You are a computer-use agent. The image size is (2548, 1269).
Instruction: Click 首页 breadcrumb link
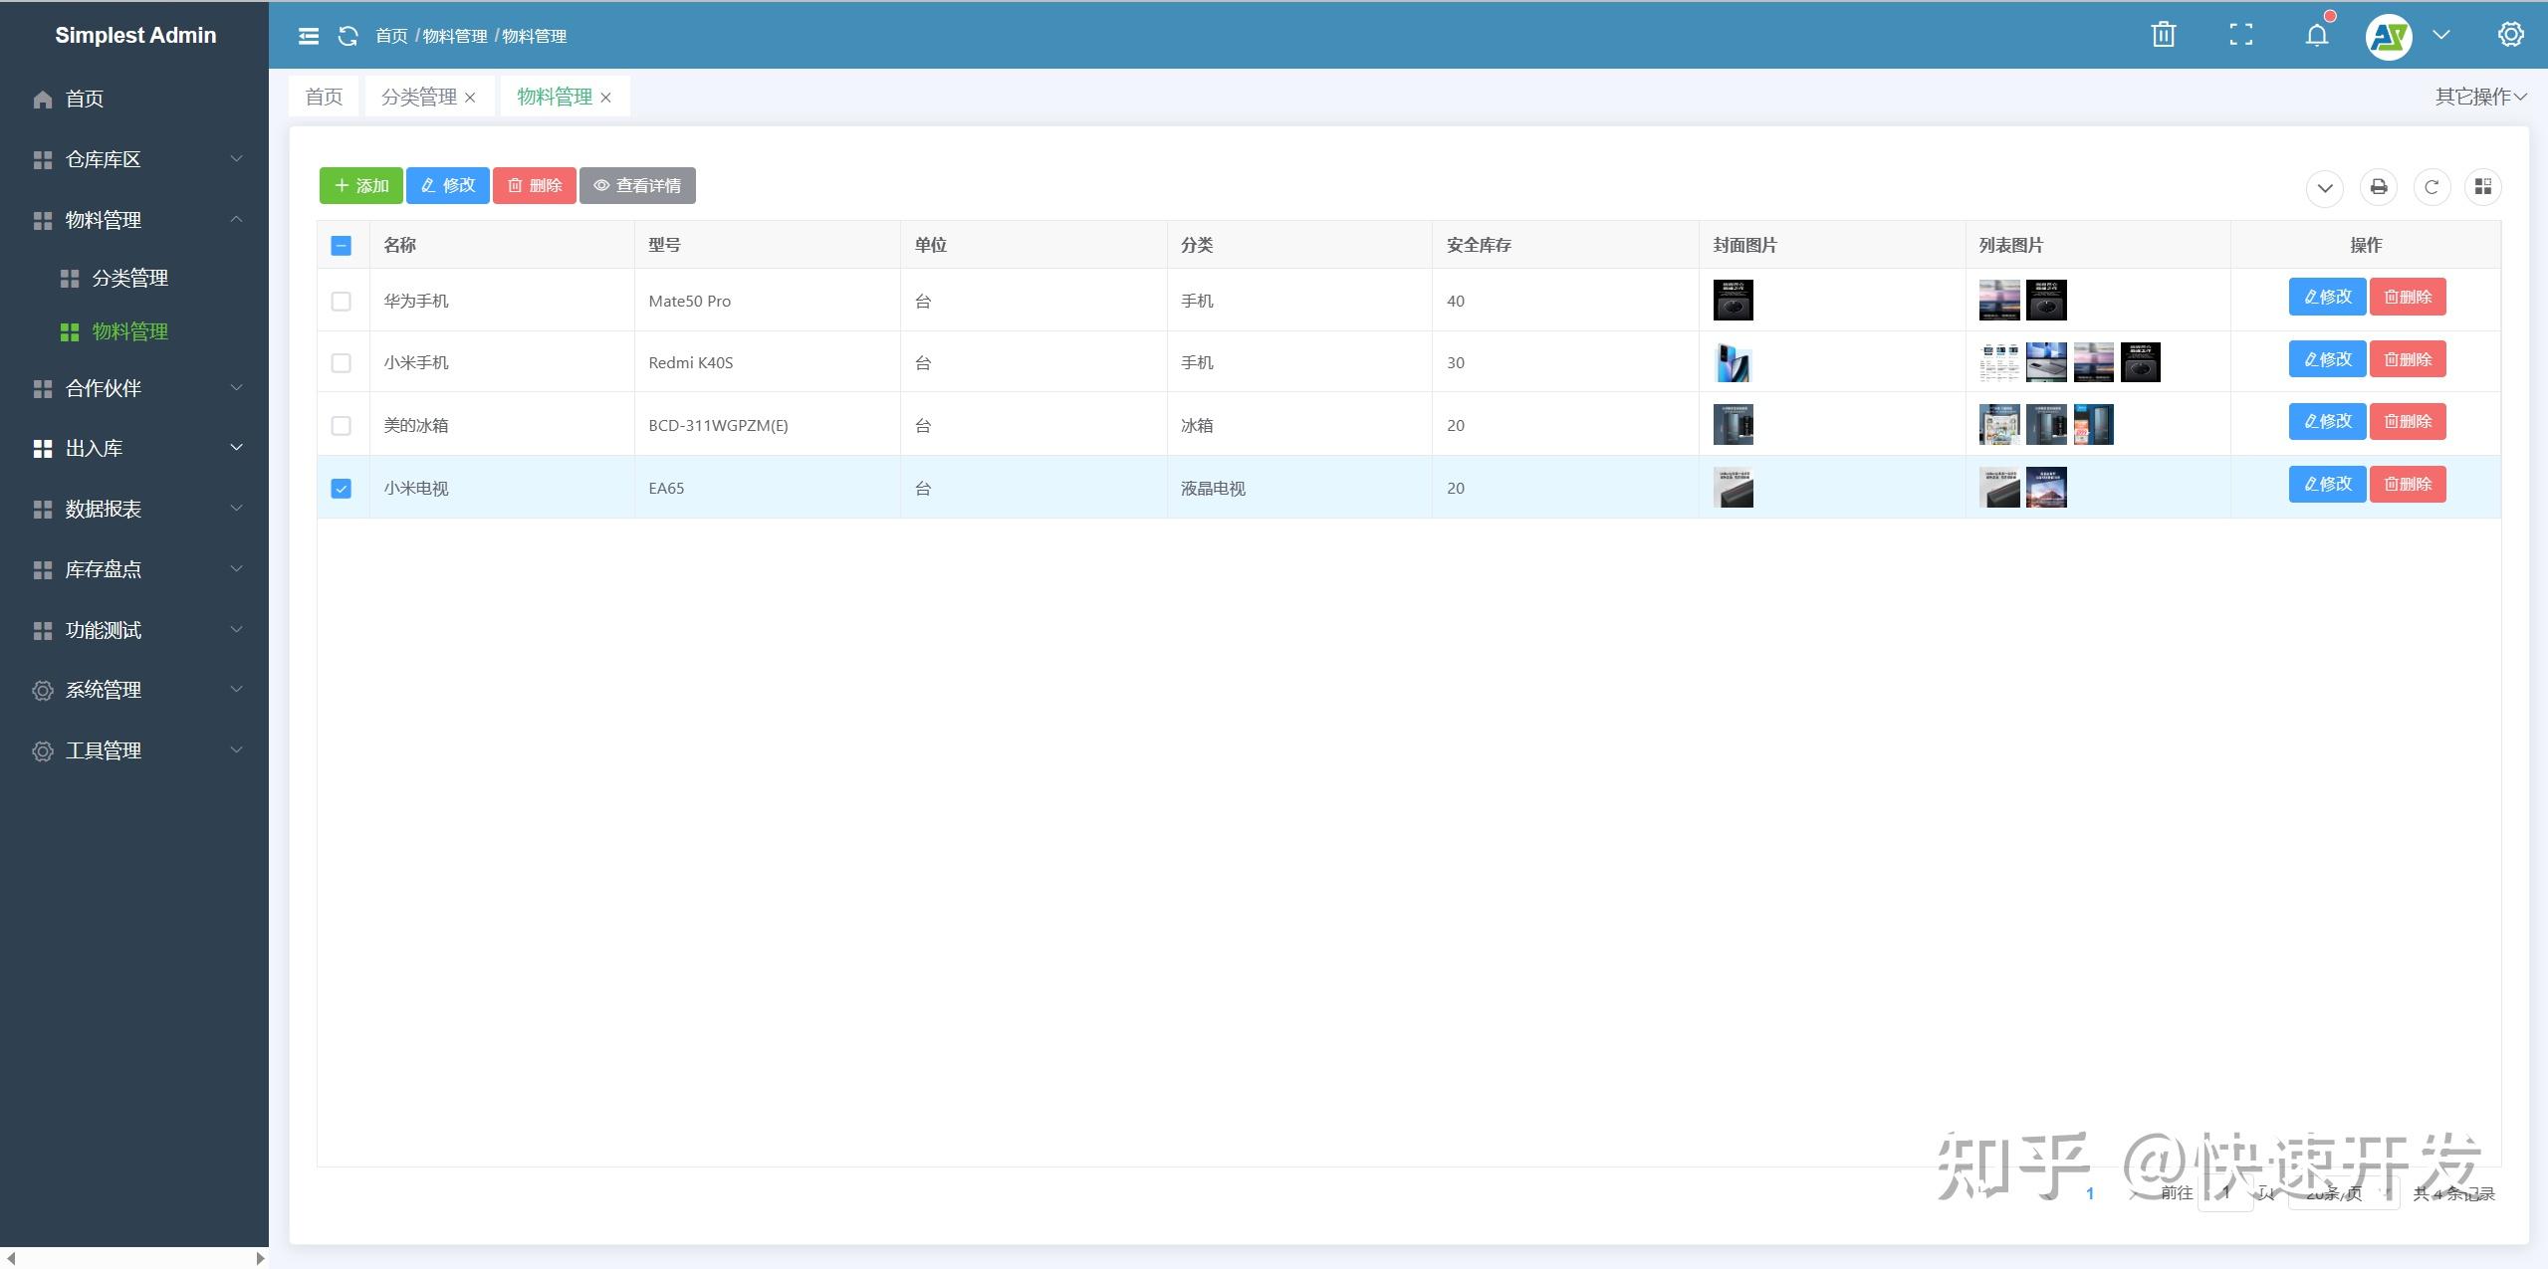[391, 36]
